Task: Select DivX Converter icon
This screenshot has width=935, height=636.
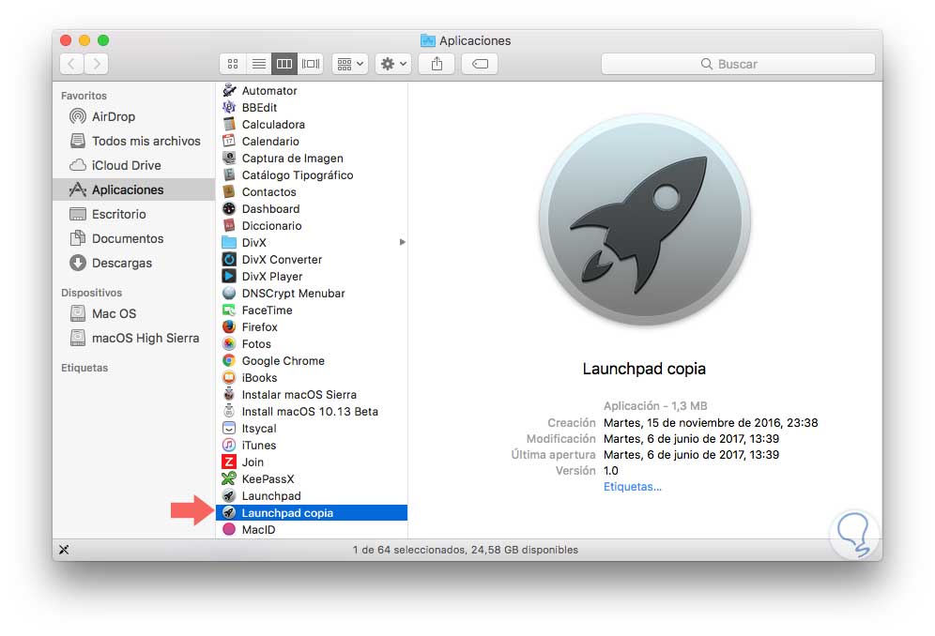Action: 229,259
